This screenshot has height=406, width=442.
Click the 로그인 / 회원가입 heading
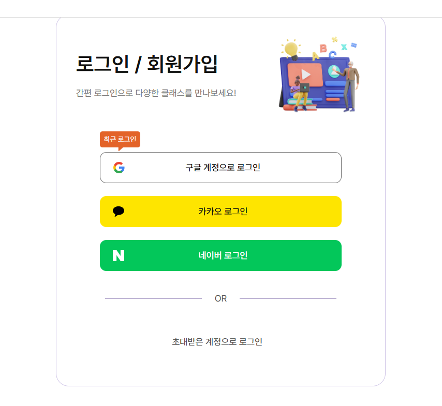[146, 64]
